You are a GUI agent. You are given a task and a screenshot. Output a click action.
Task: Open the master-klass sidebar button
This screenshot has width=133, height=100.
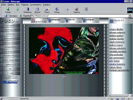pos(10,56)
